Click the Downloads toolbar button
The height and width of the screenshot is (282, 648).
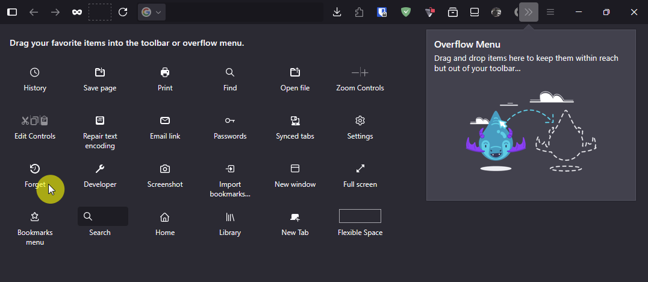click(337, 12)
